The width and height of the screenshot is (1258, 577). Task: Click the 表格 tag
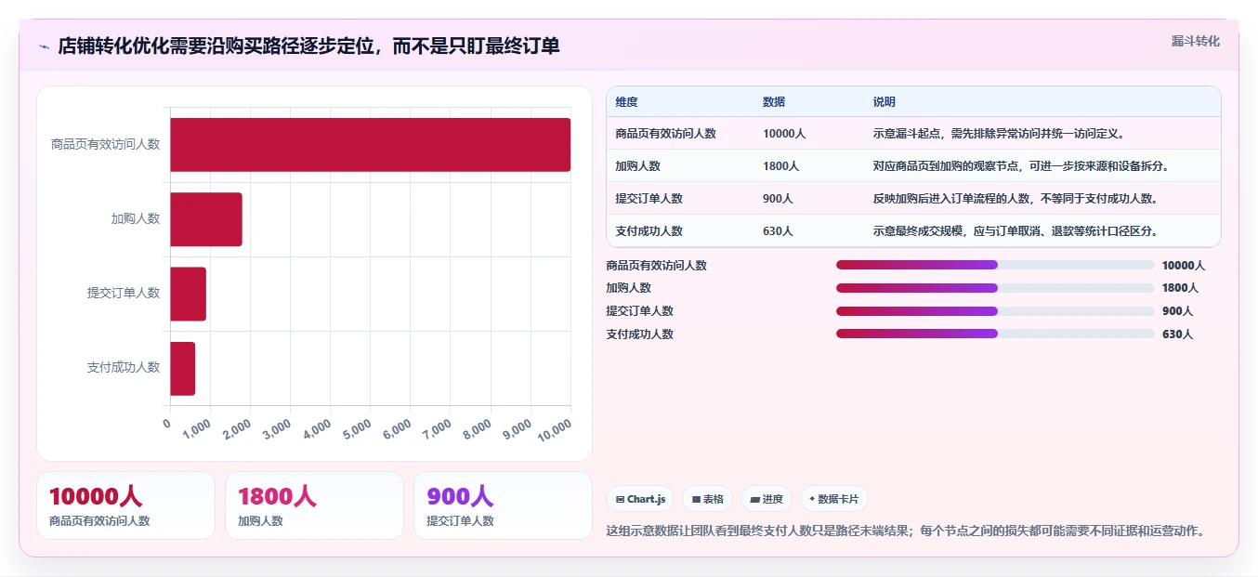708,499
